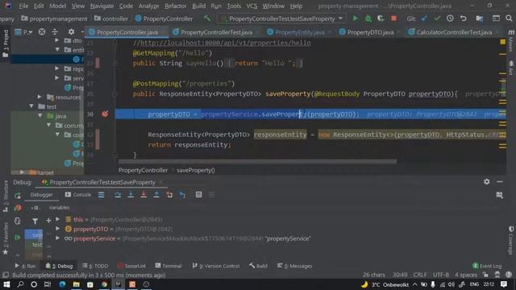516x290 pixels.
Task: Build project with the green hammer icon
Action: 207,19
